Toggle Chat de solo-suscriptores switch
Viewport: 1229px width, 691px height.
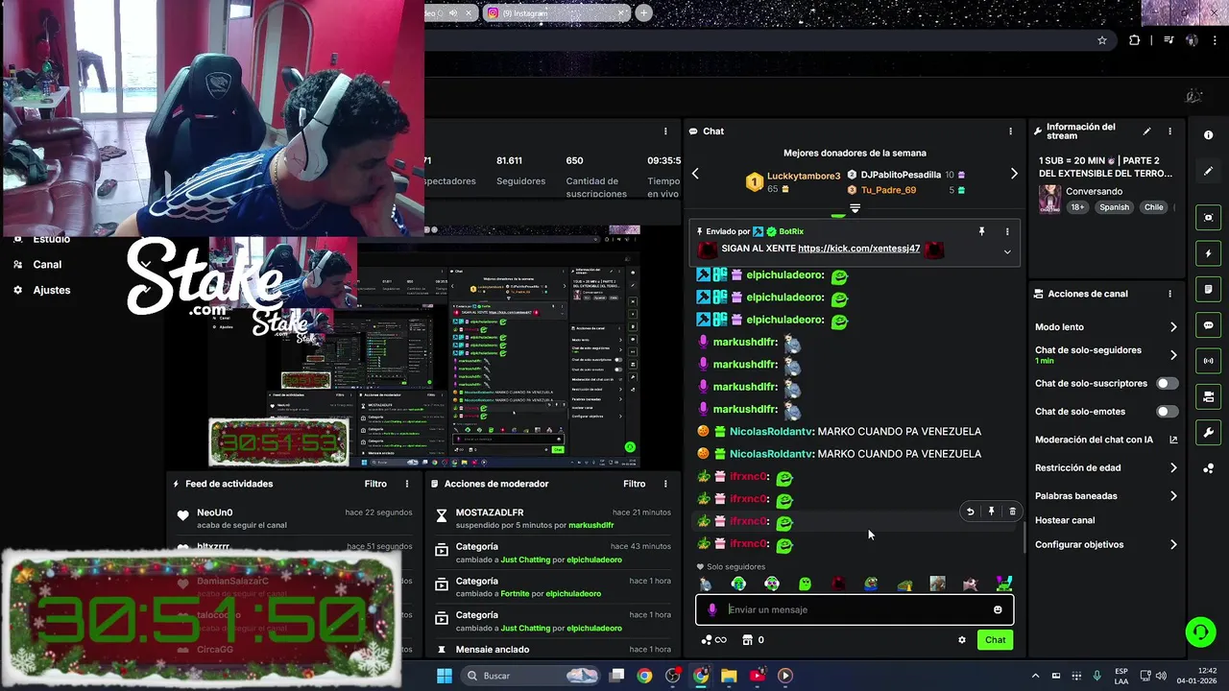[1167, 383]
